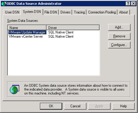This screenshot has width=138, height=113.
Task: Click SQL Native Client in Update Manager row
Action: (x=61, y=32)
